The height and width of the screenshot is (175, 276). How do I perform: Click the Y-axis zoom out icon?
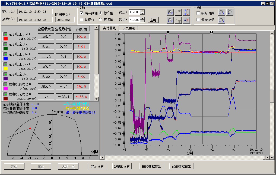[170, 20]
